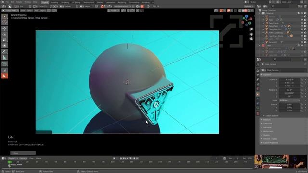Hide Cube object with its eye icon

click(x=302, y=20)
